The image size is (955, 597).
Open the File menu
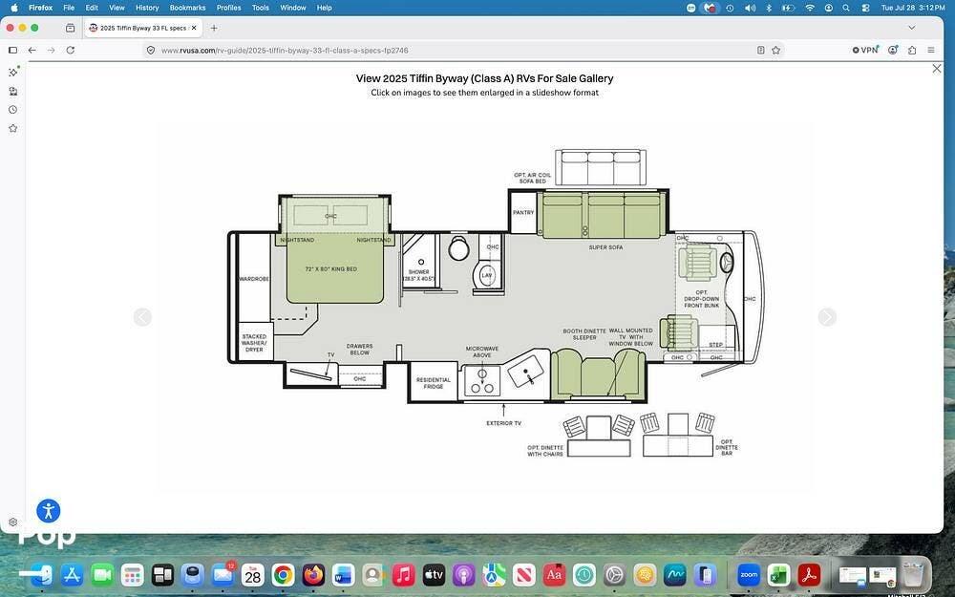coord(69,8)
